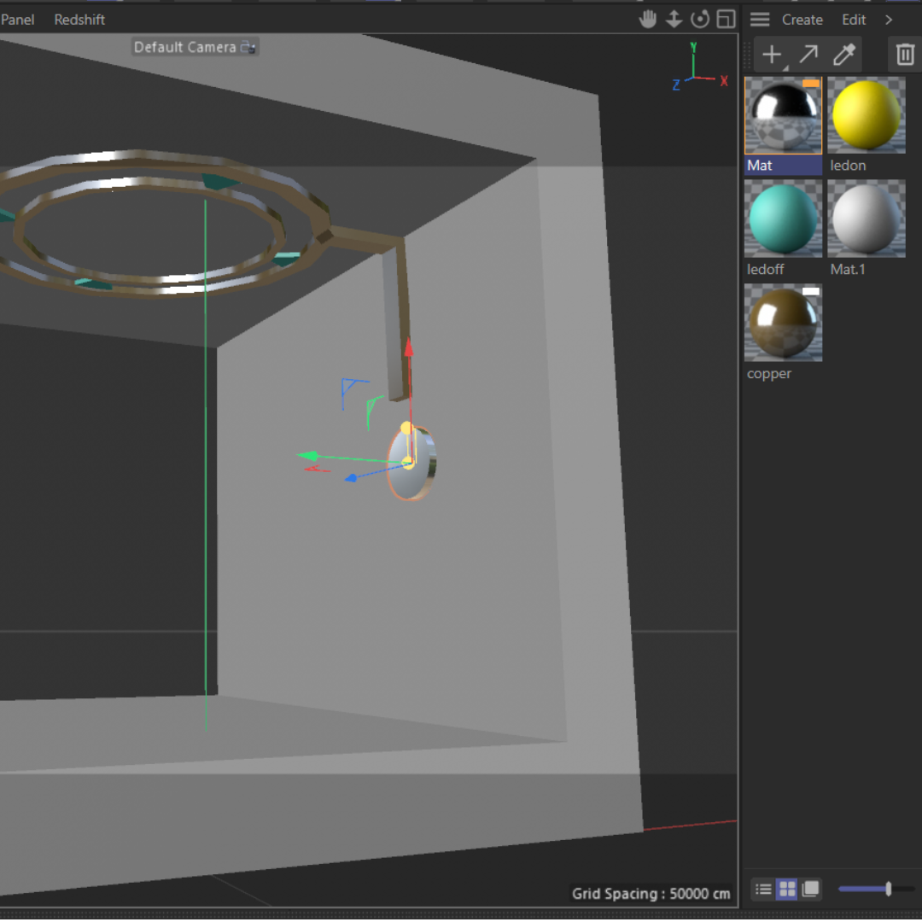This screenshot has width=922, height=922.
Task: Click the load material arrow icon
Action: pyautogui.click(x=808, y=54)
